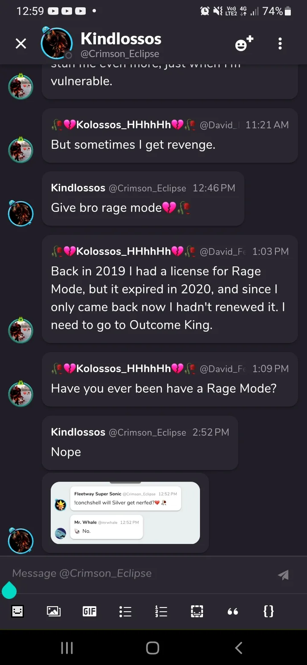Image resolution: width=307 pixels, height=665 pixels.
Task: Open the add reaction emoji button
Action: click(244, 43)
